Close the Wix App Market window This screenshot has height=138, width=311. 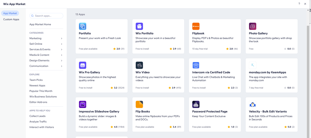(x=305, y=4)
